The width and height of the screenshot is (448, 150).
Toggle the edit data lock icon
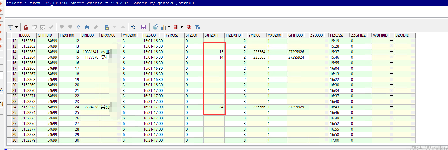26,27
